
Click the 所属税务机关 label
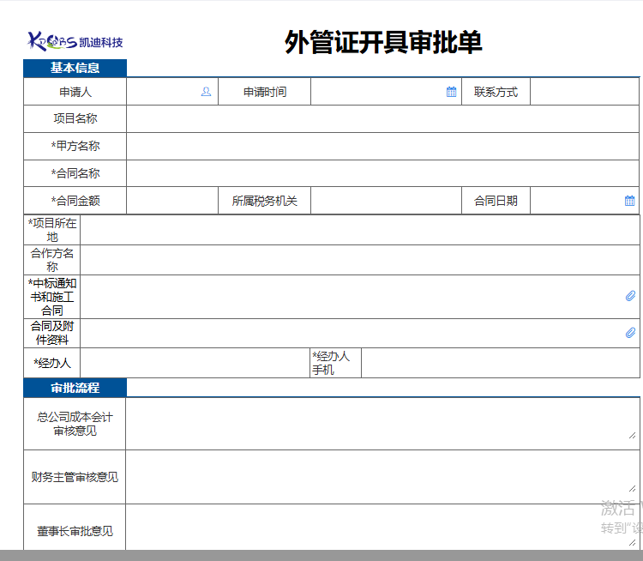point(265,201)
